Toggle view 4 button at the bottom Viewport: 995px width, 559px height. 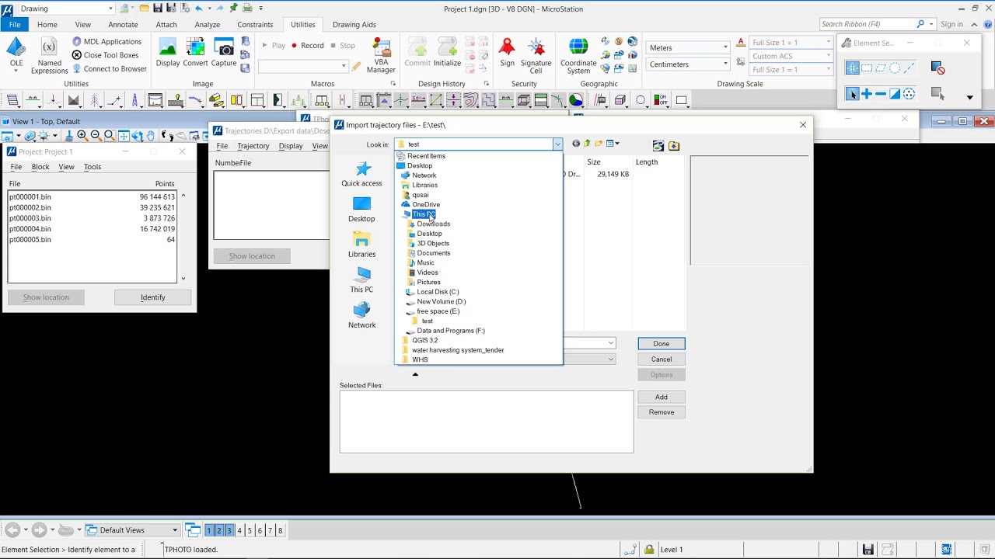[239, 530]
